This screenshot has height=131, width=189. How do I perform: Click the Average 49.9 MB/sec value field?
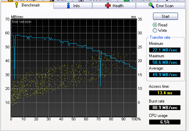pyautogui.click(x=165, y=75)
